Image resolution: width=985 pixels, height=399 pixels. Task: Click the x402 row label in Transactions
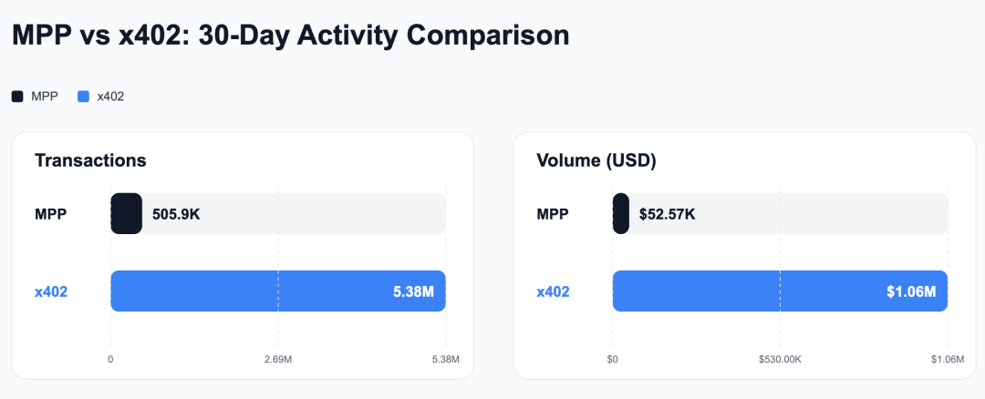51,292
